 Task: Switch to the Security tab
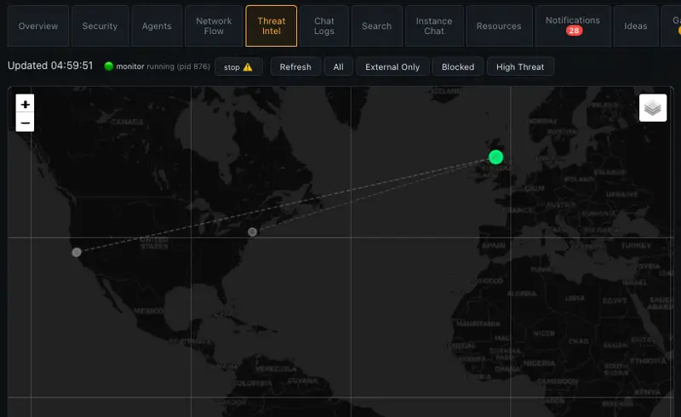[100, 26]
